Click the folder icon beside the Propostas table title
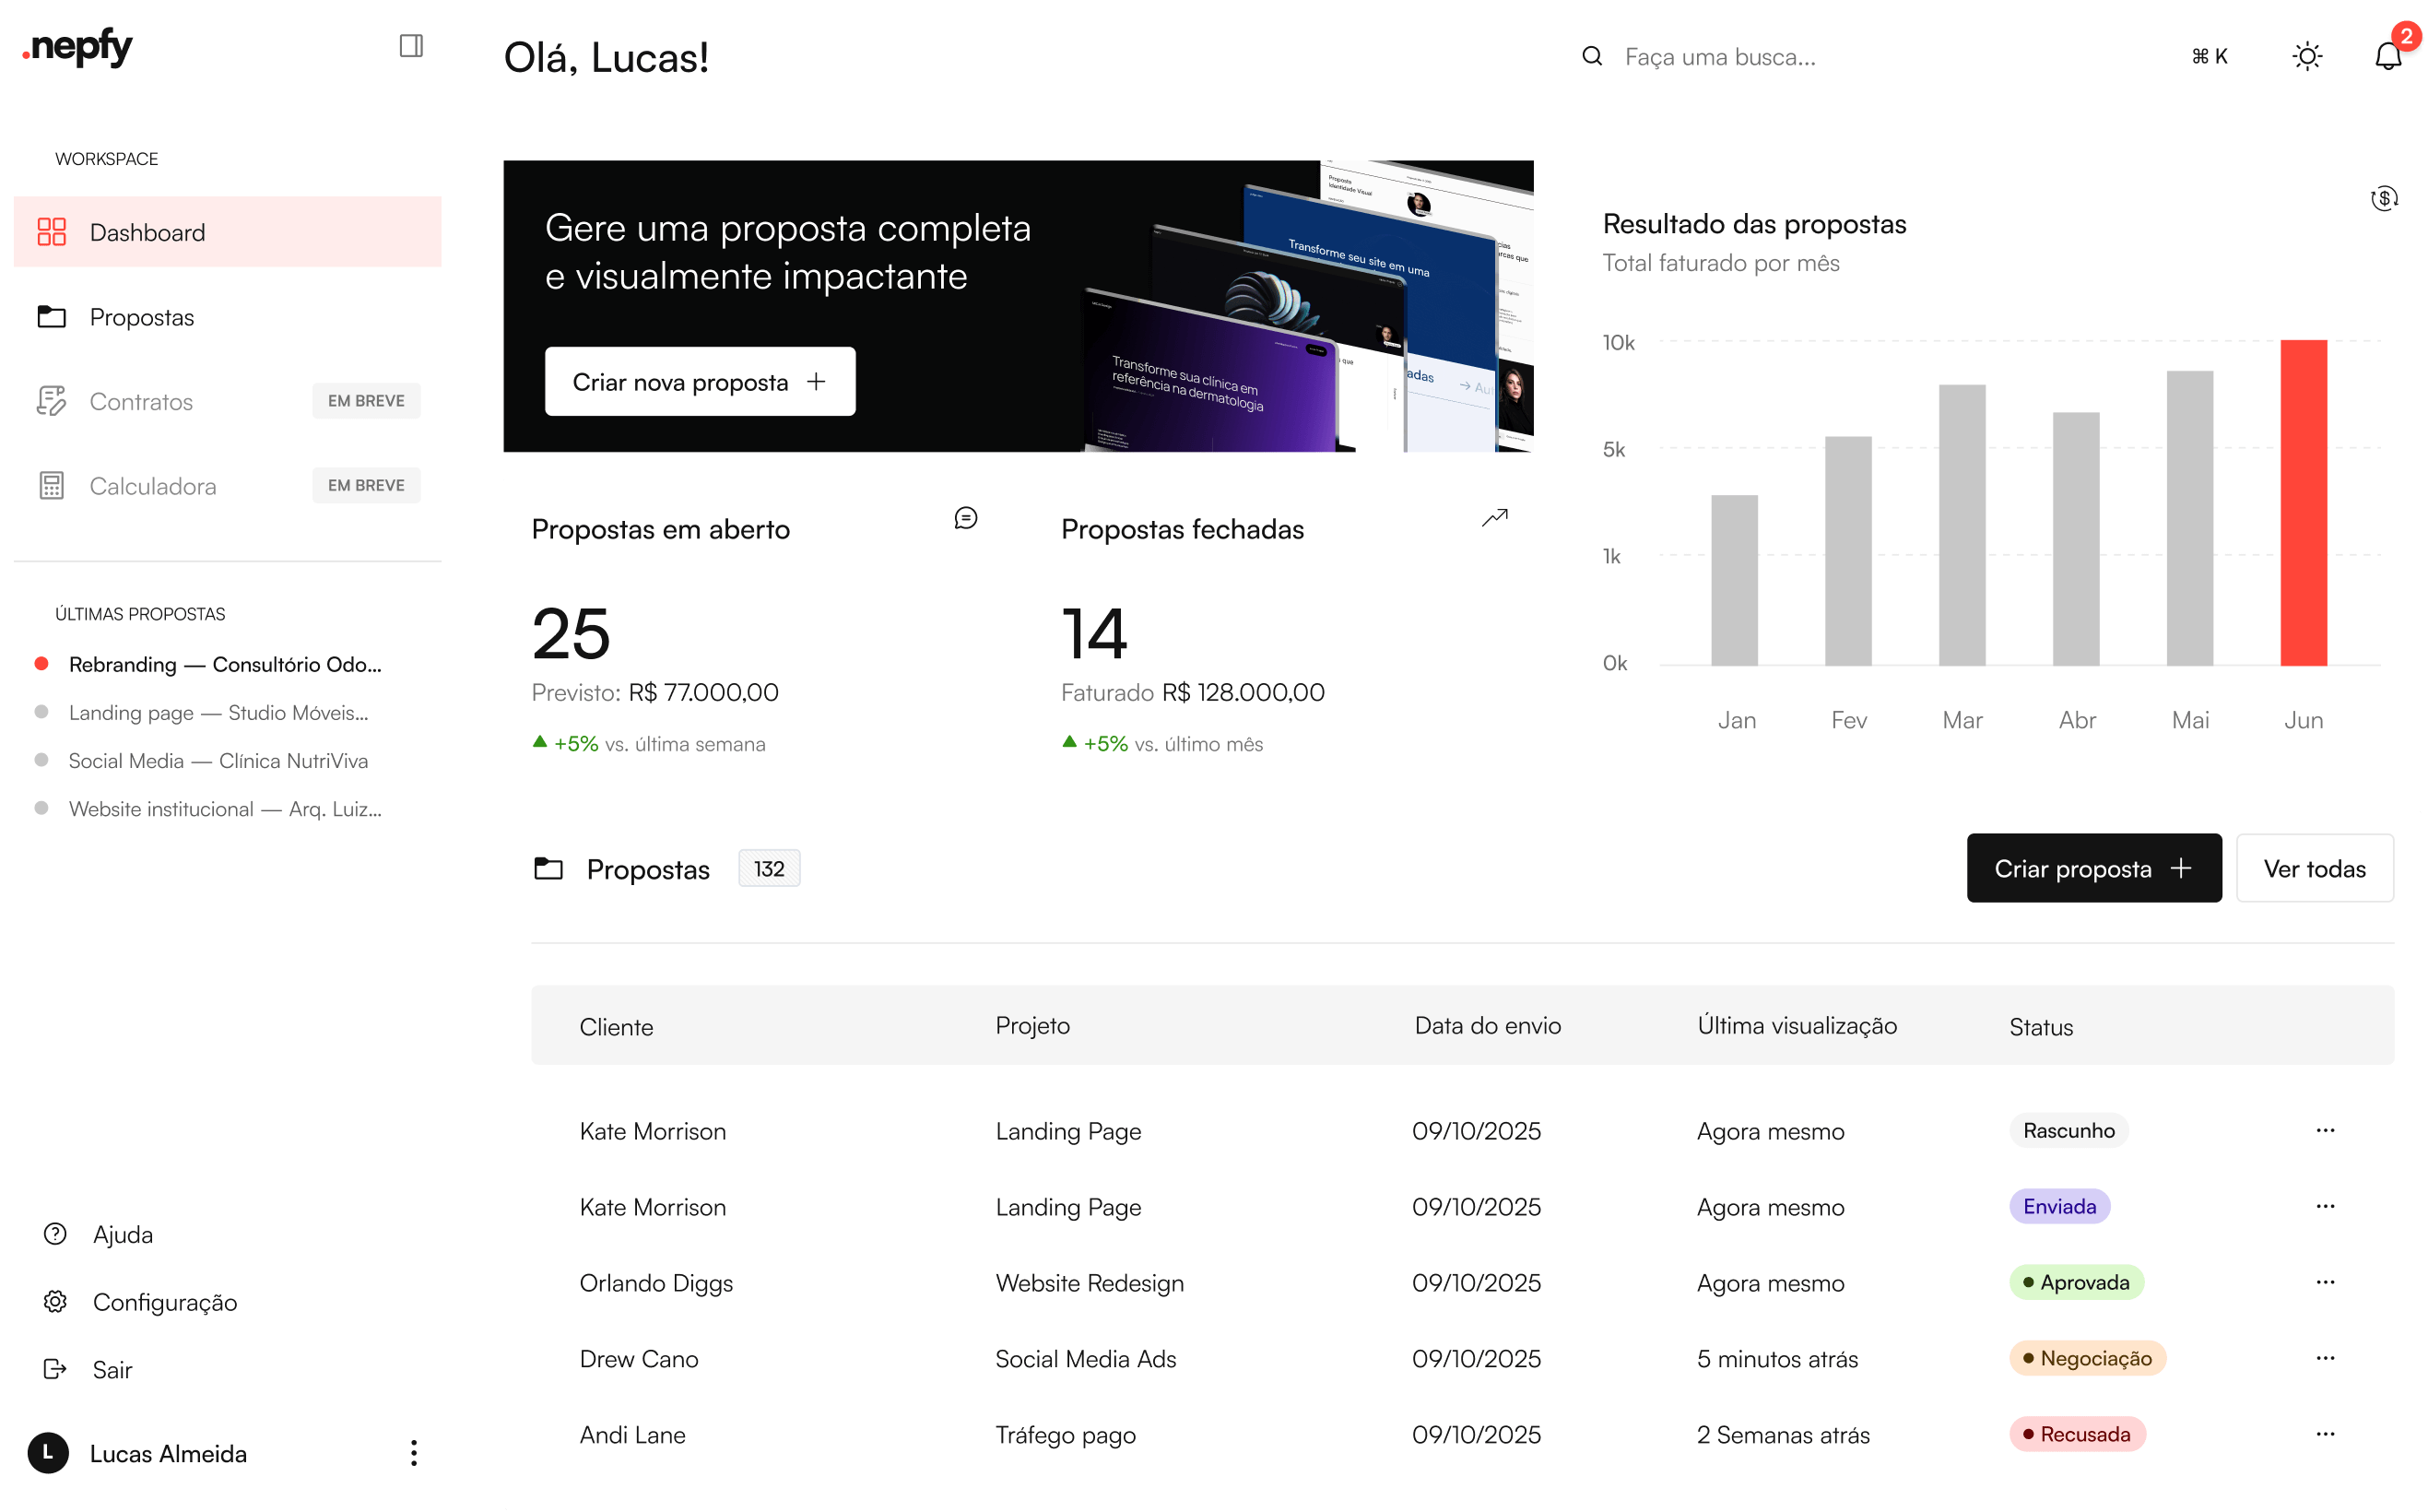The image size is (2428, 1512). tap(548, 869)
